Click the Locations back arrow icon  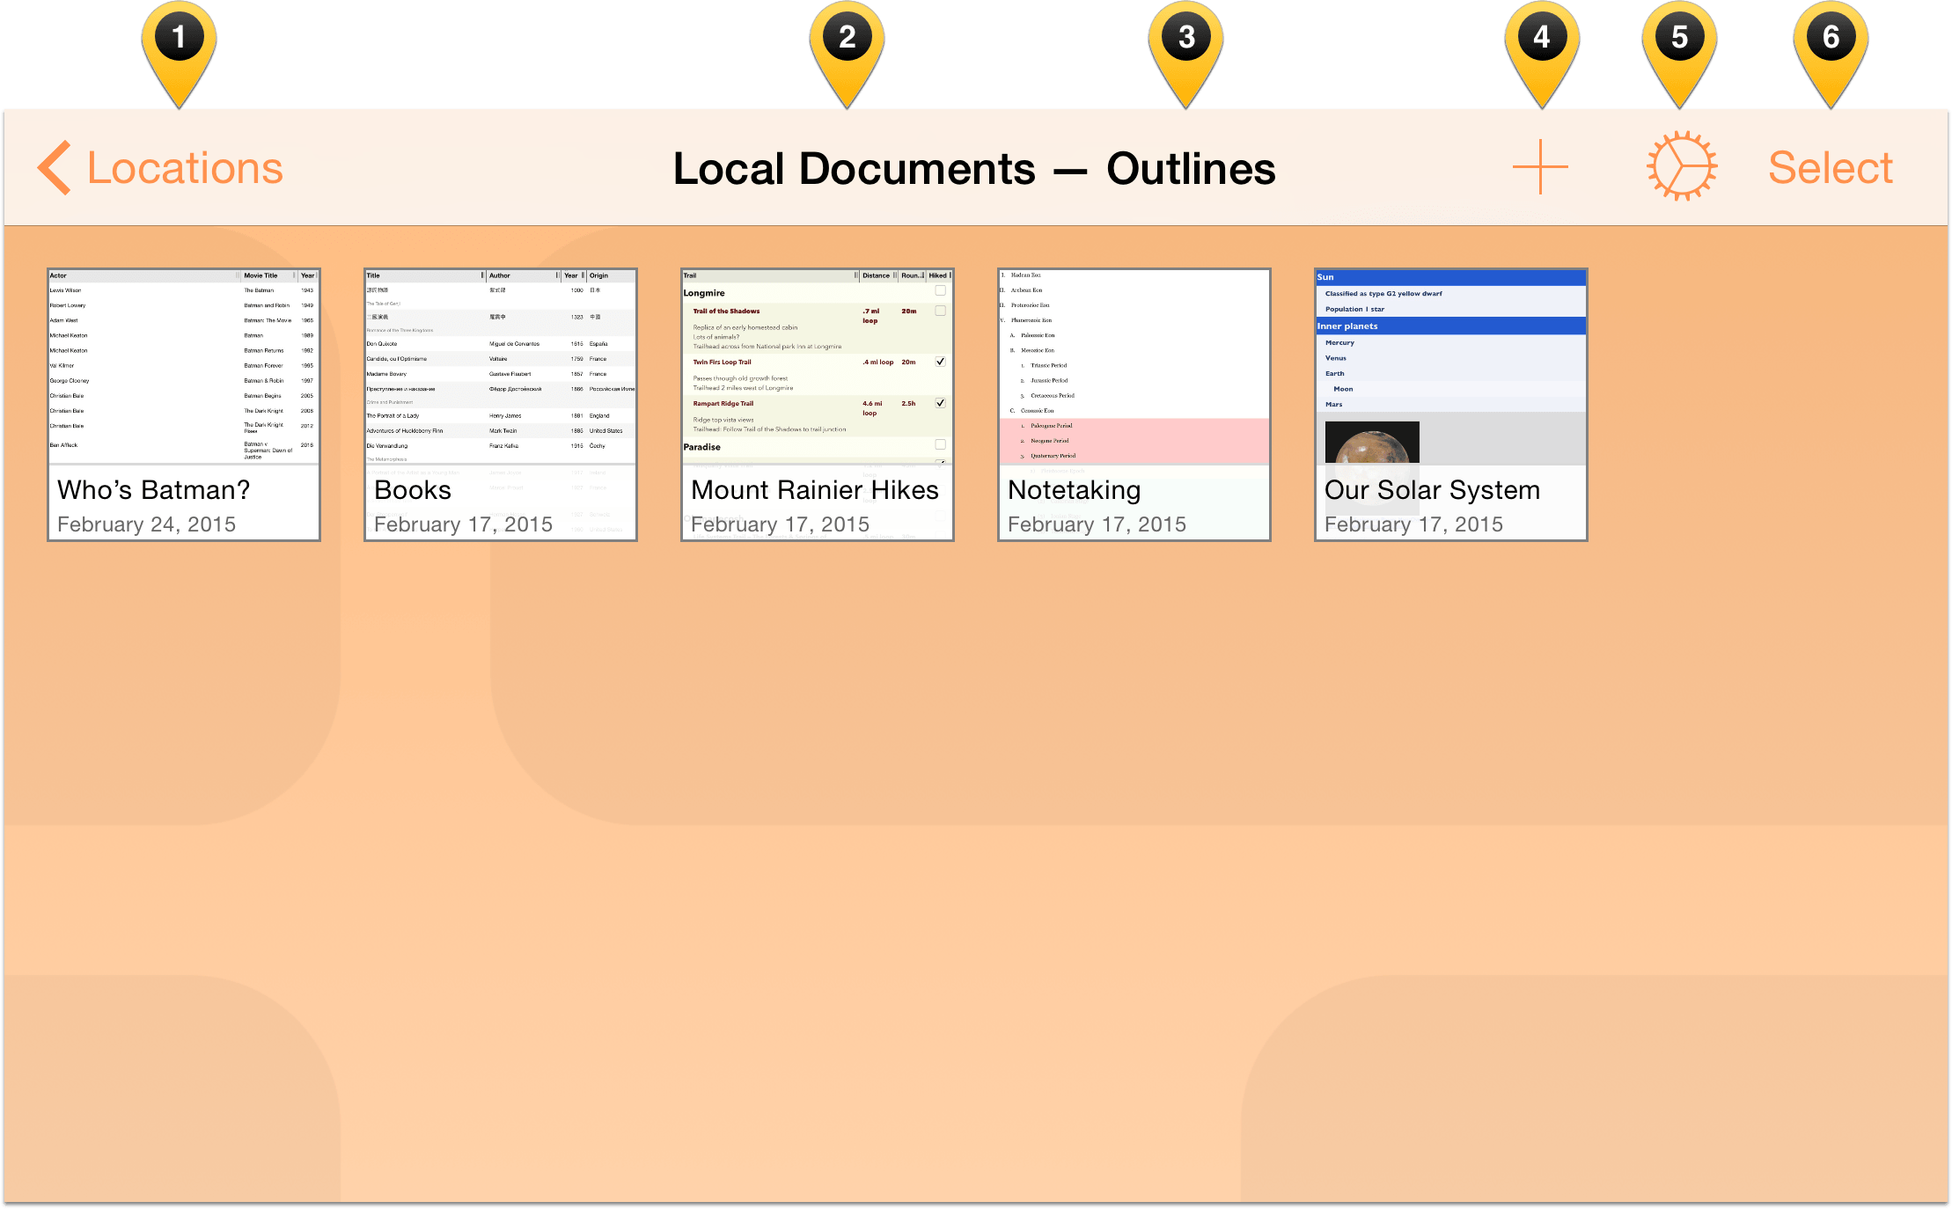(x=57, y=167)
